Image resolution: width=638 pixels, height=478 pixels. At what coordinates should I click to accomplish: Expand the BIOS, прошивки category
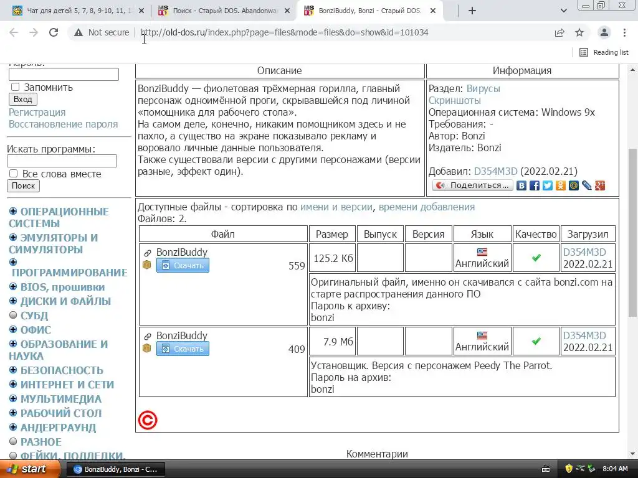[x=13, y=286]
